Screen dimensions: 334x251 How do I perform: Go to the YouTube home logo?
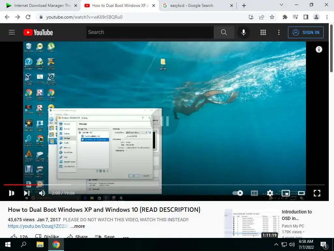pyautogui.click(x=38, y=32)
